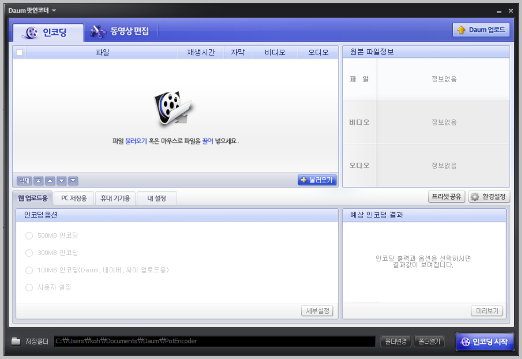Toggle the select-all checkbox in file list header

[x=19, y=52]
